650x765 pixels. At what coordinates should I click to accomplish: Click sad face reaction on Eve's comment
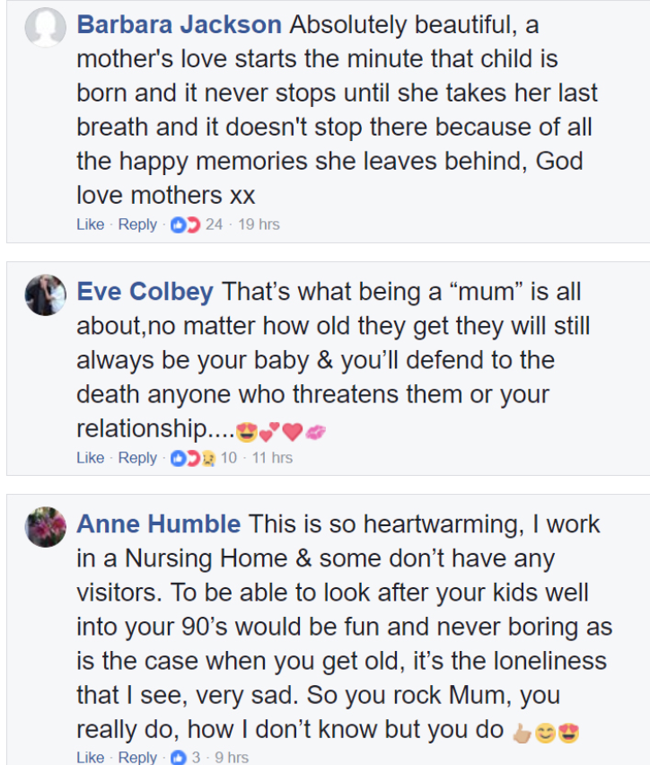coord(208,459)
